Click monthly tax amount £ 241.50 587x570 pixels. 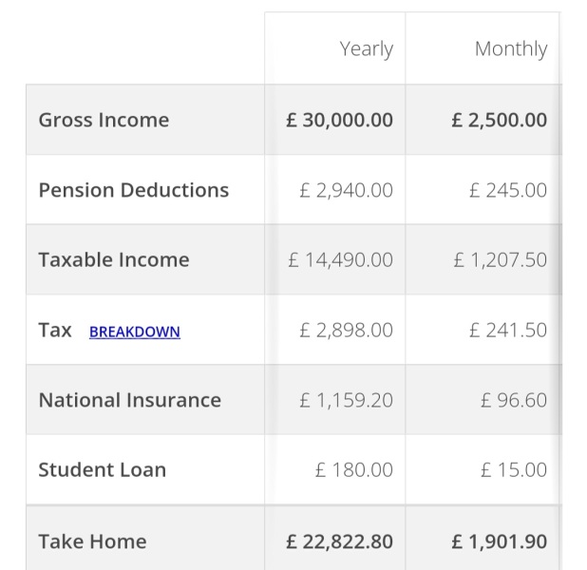coord(508,331)
